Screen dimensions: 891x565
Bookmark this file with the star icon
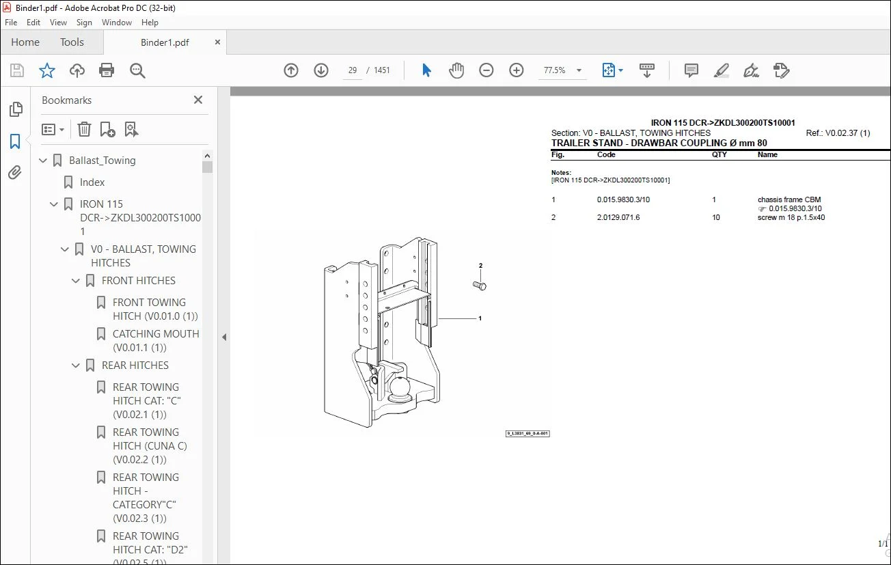tap(46, 70)
